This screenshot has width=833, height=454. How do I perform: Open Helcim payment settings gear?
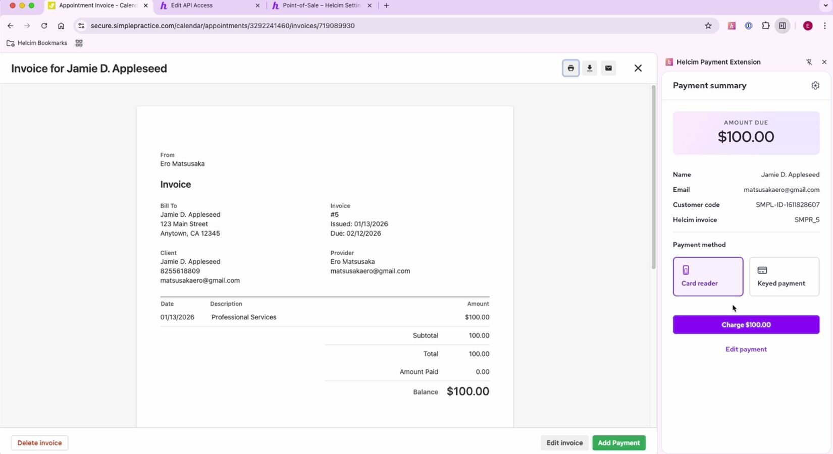[x=815, y=86]
